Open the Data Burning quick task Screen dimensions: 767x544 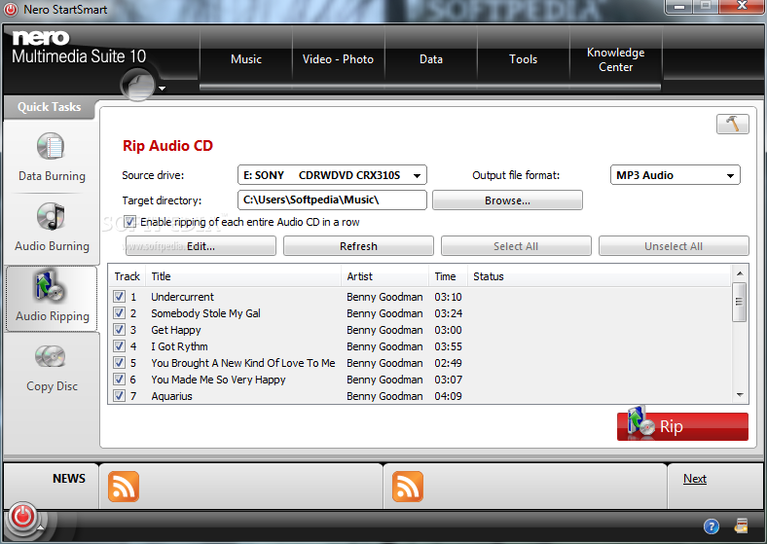click(52, 158)
